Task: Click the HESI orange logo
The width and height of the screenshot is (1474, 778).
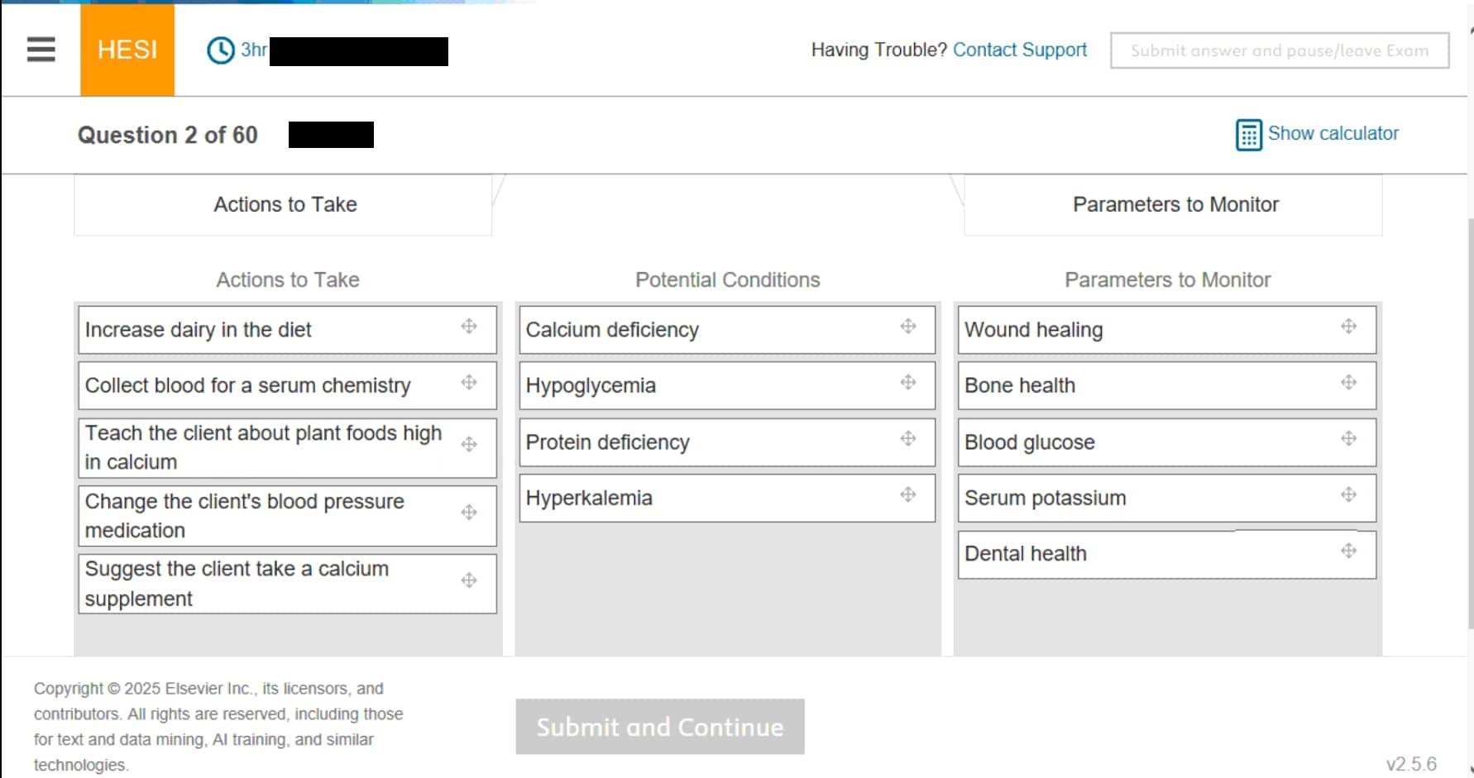Action: tap(127, 50)
